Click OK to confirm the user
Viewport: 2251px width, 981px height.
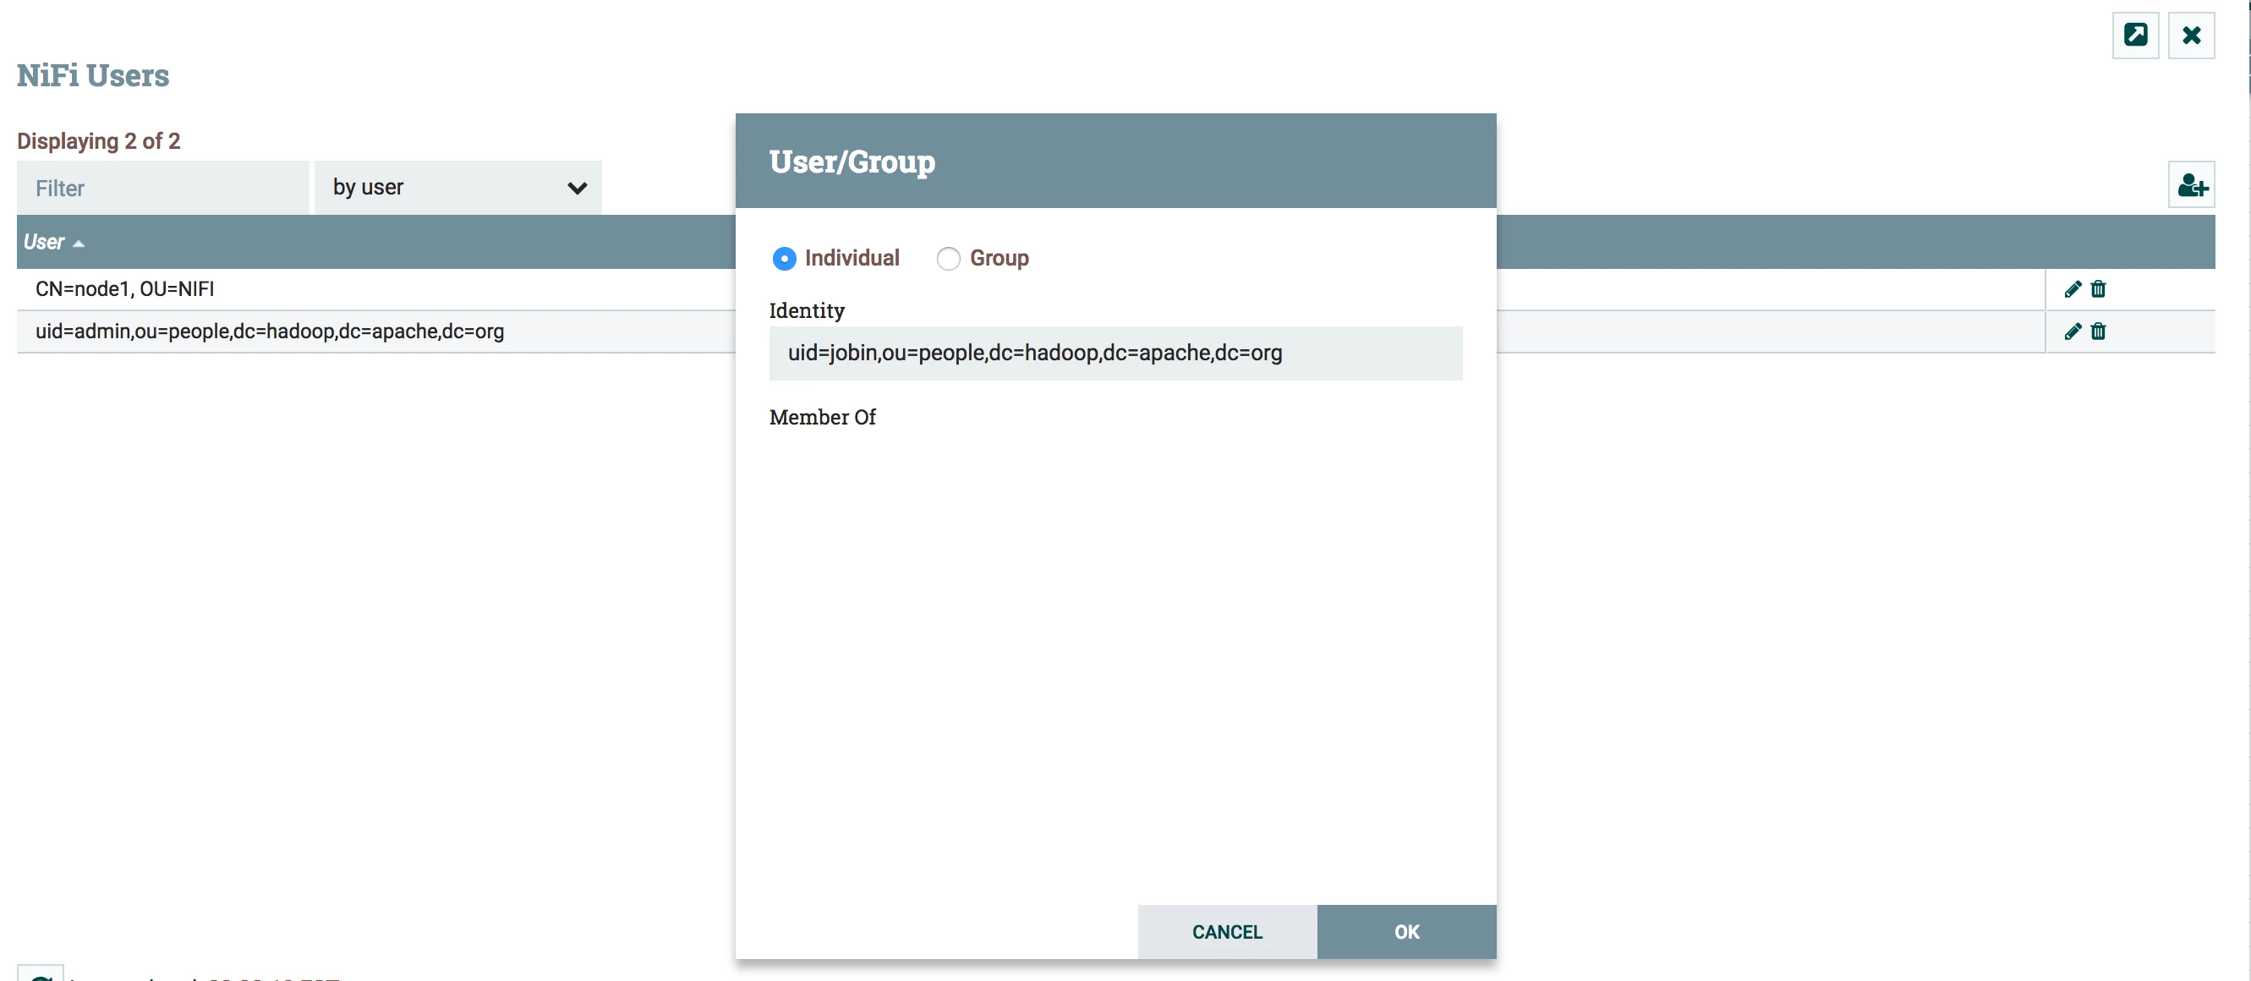click(1406, 931)
